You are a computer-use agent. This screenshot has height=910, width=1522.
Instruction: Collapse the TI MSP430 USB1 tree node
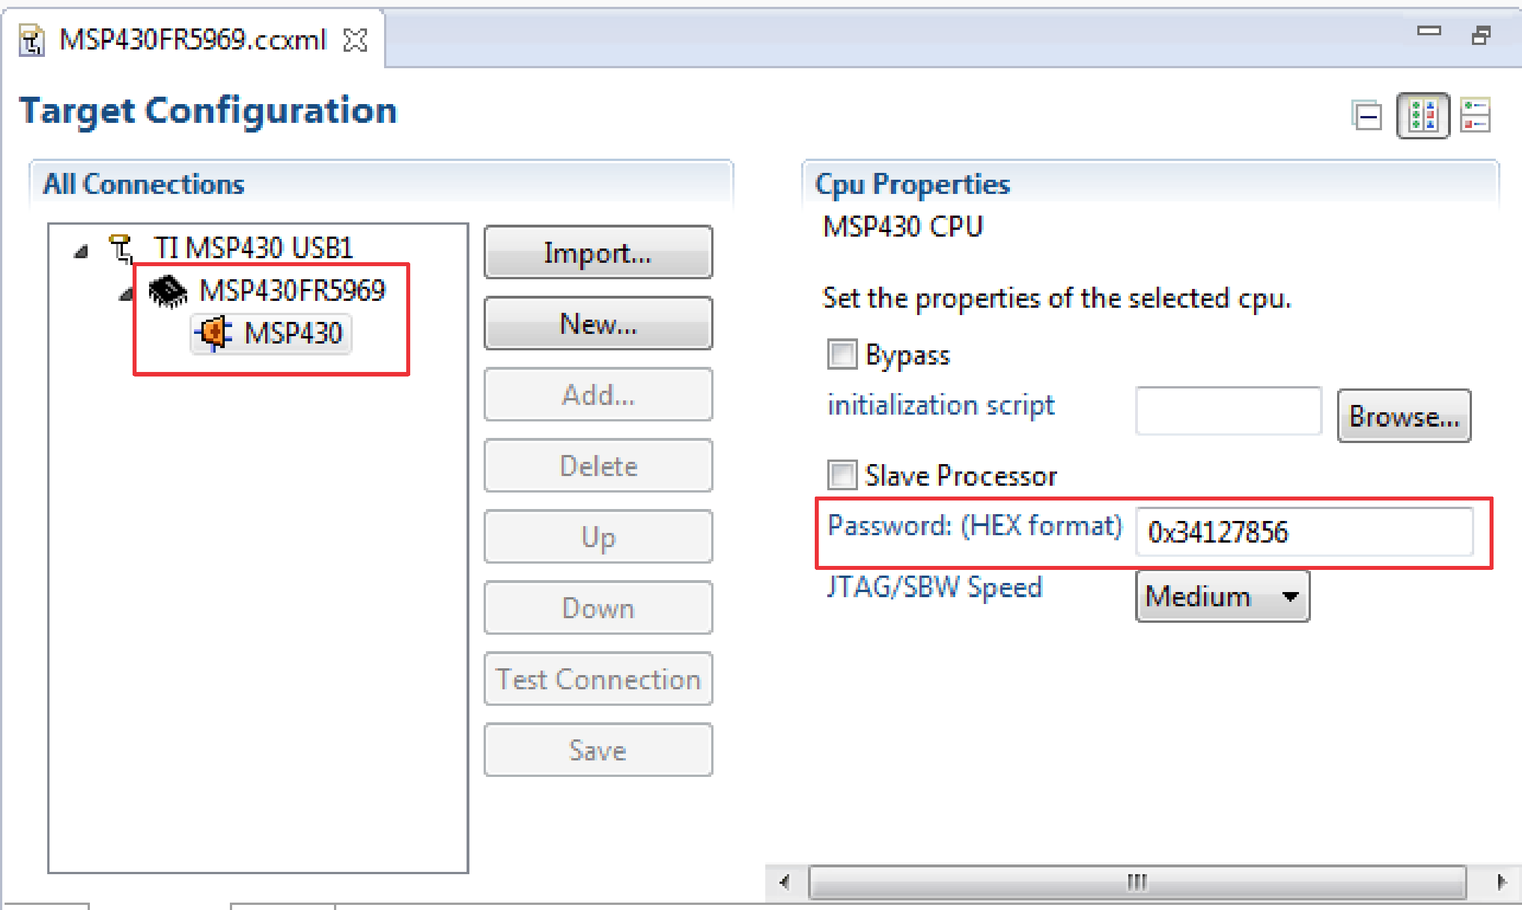click(80, 251)
